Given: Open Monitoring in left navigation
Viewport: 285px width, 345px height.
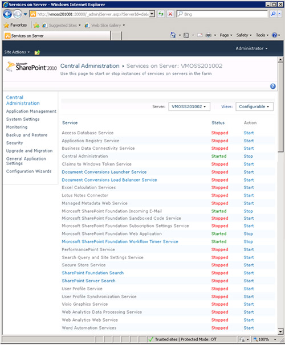Looking at the screenshot, I should coord(17,127).
